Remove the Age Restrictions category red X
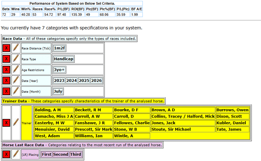261x161 pixels. (7, 70)
